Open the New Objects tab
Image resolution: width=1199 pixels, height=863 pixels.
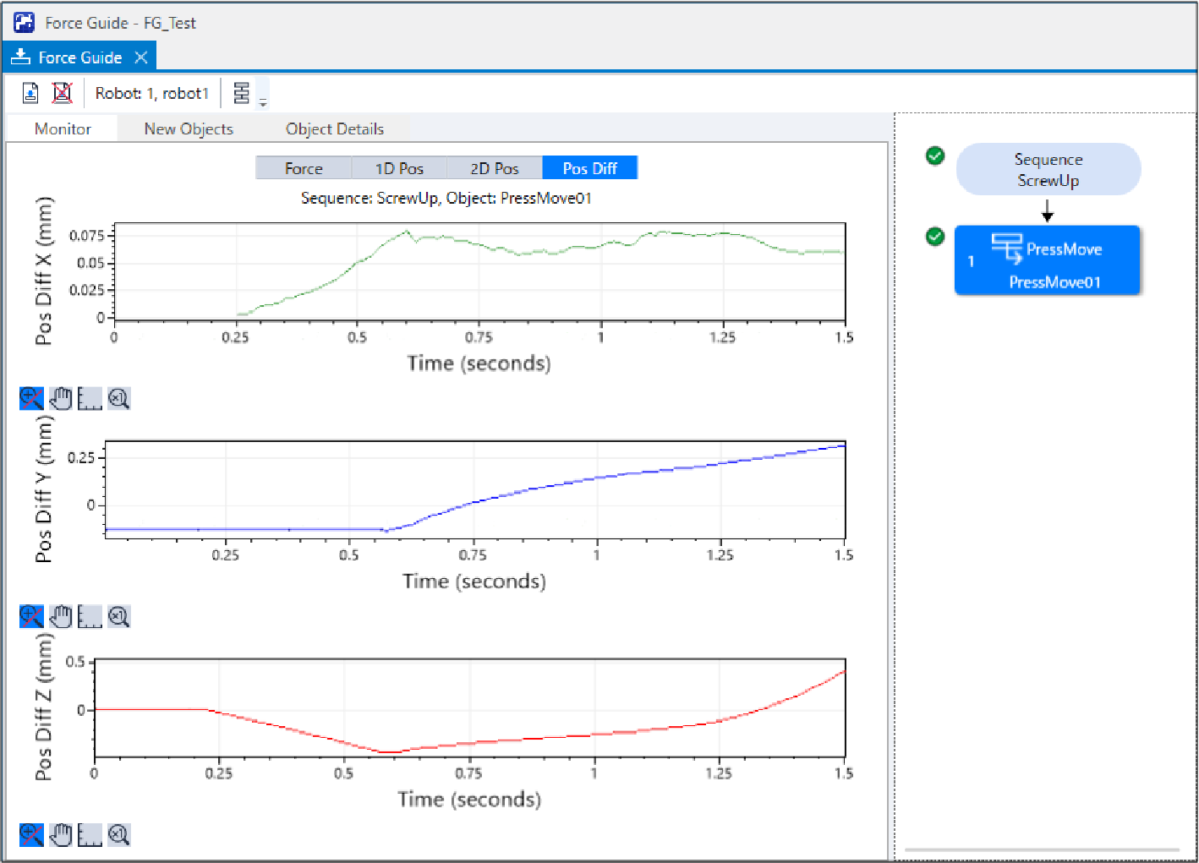tap(189, 128)
